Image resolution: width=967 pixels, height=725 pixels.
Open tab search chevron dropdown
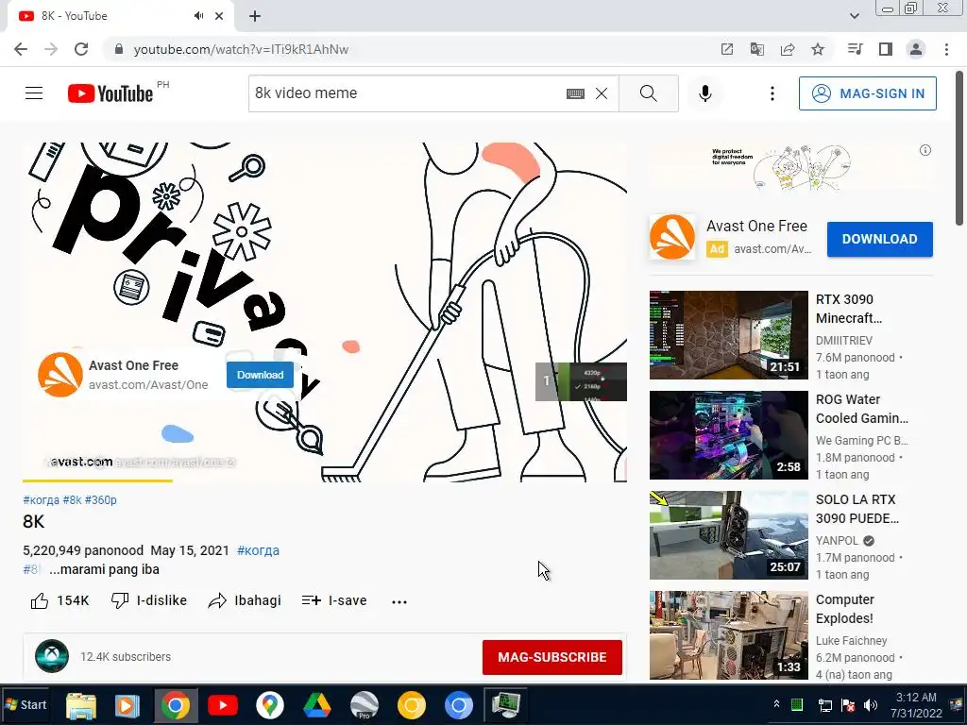(x=854, y=16)
